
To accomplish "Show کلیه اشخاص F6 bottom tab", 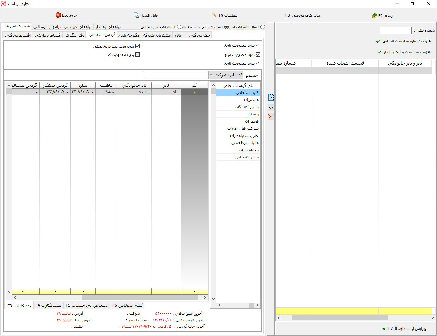I will point(127,305).
